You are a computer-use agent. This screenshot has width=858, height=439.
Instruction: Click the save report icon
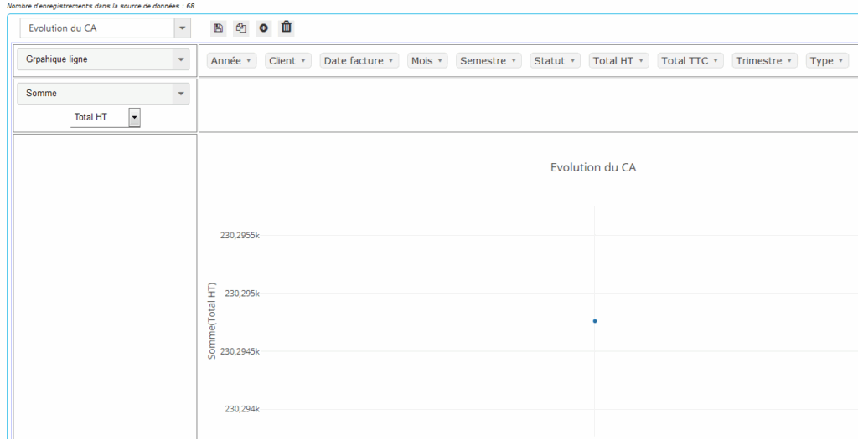[219, 28]
